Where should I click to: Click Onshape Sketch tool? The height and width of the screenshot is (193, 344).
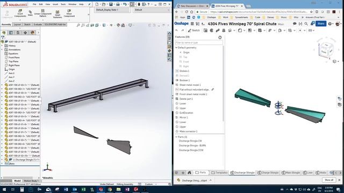pyautogui.click(x=194, y=31)
